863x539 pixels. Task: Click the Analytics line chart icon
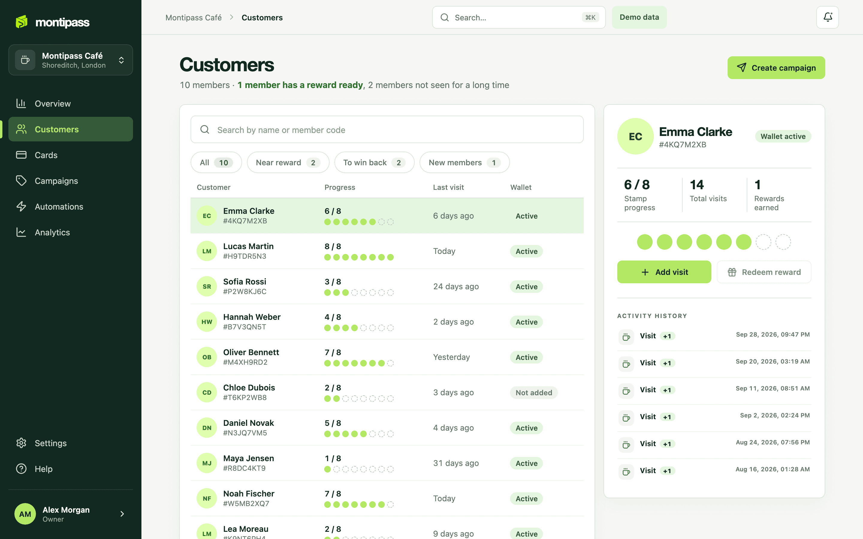[21, 232]
